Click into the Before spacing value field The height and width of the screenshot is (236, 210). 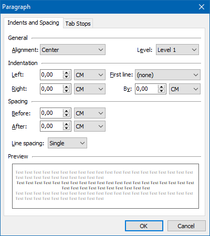[x=51, y=113]
